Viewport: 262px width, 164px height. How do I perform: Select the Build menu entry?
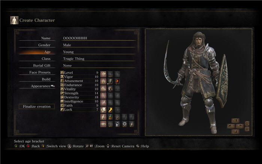(37, 79)
